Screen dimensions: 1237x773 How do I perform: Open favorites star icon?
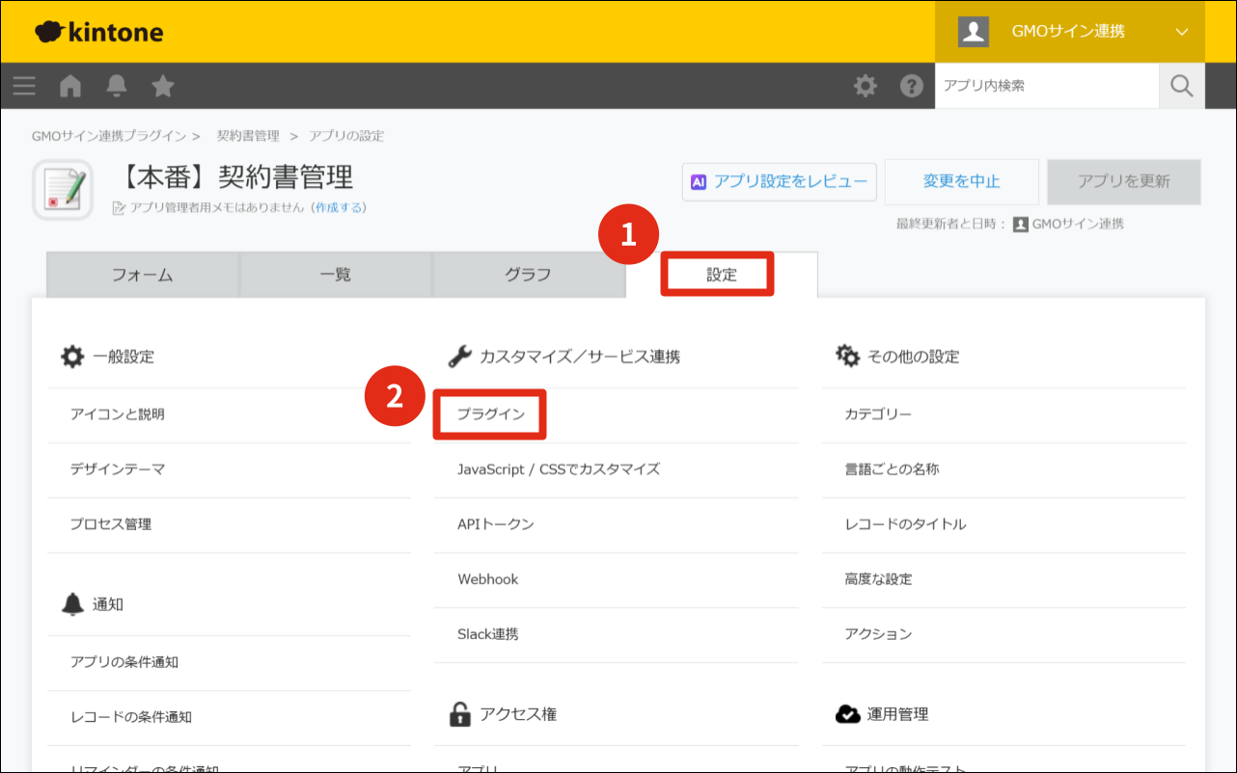pyautogui.click(x=163, y=86)
